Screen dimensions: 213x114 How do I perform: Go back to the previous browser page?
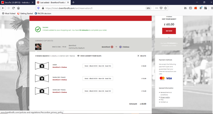(x=3, y=8)
